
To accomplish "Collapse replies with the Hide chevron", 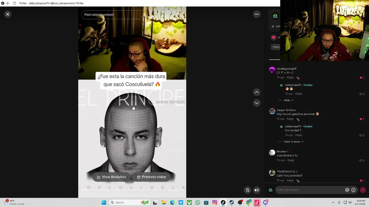I will click(x=292, y=100).
